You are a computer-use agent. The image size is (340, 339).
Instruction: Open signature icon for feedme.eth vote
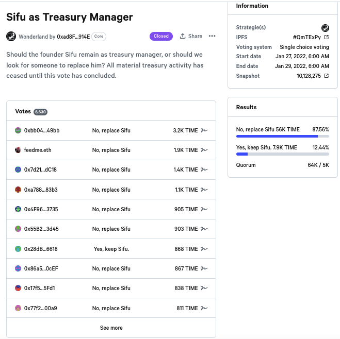pyautogui.click(x=204, y=150)
